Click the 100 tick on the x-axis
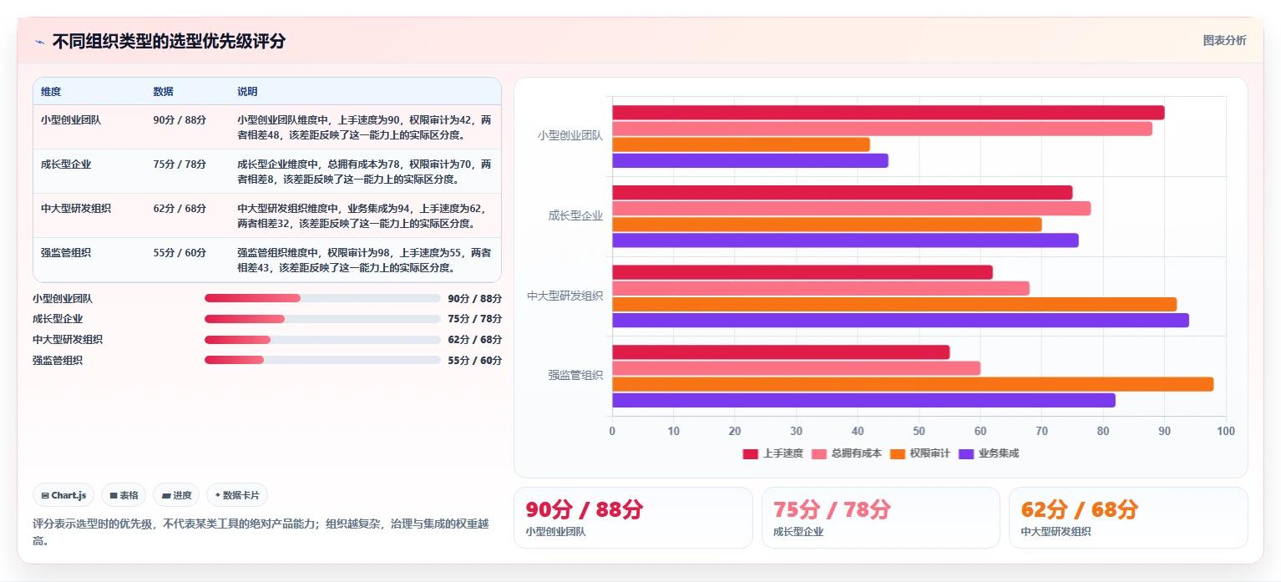This screenshot has height=582, width=1281. click(1225, 432)
